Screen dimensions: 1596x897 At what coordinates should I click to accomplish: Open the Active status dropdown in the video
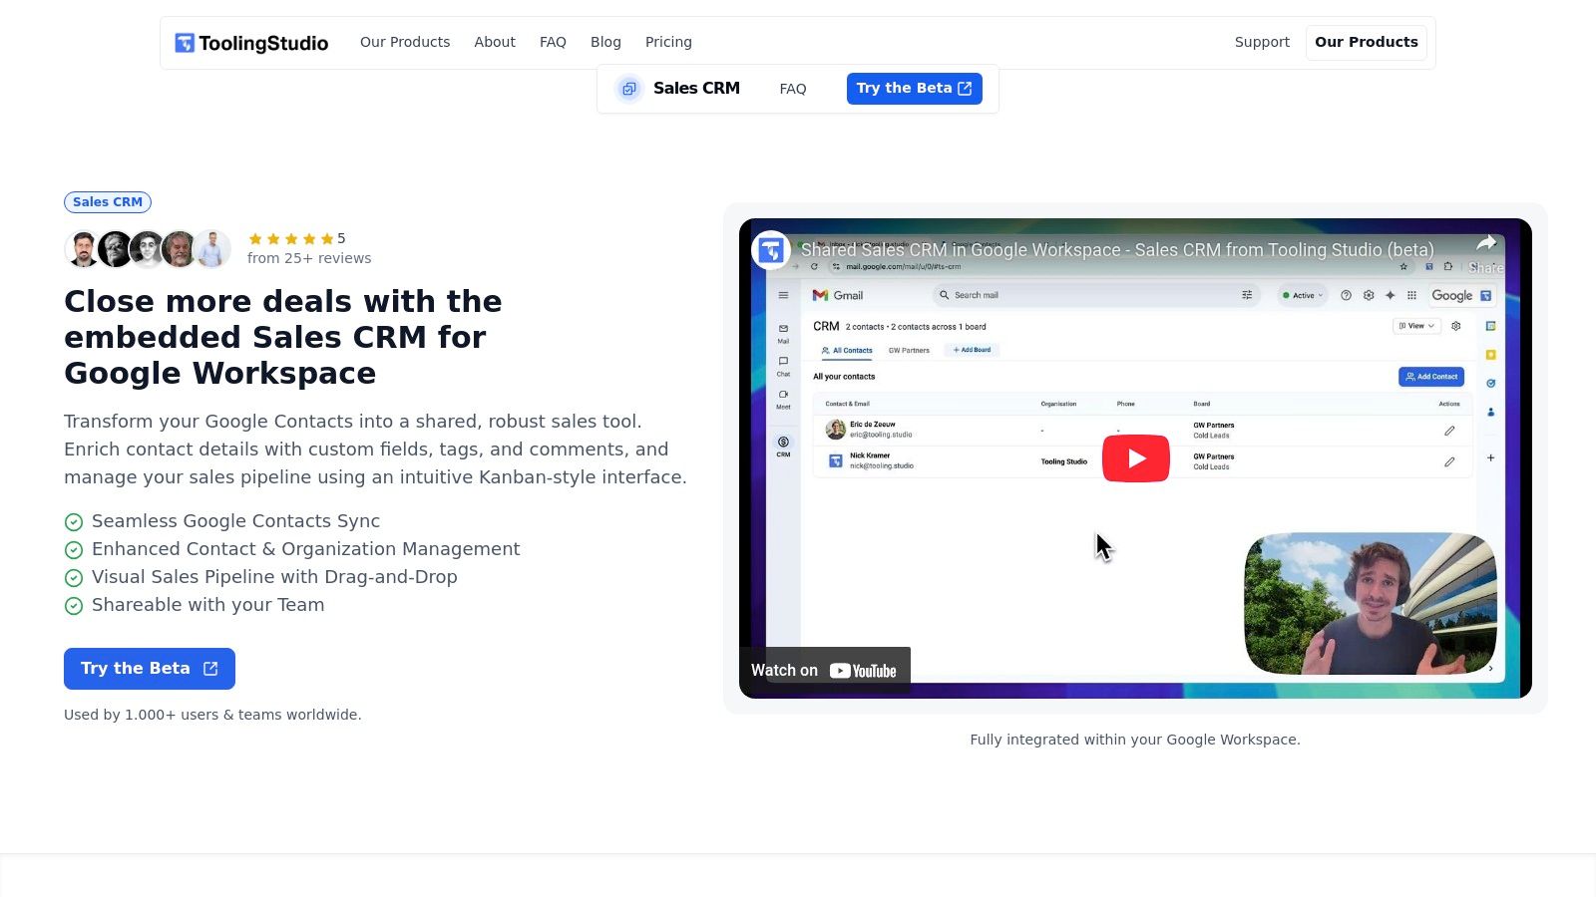(x=1303, y=295)
